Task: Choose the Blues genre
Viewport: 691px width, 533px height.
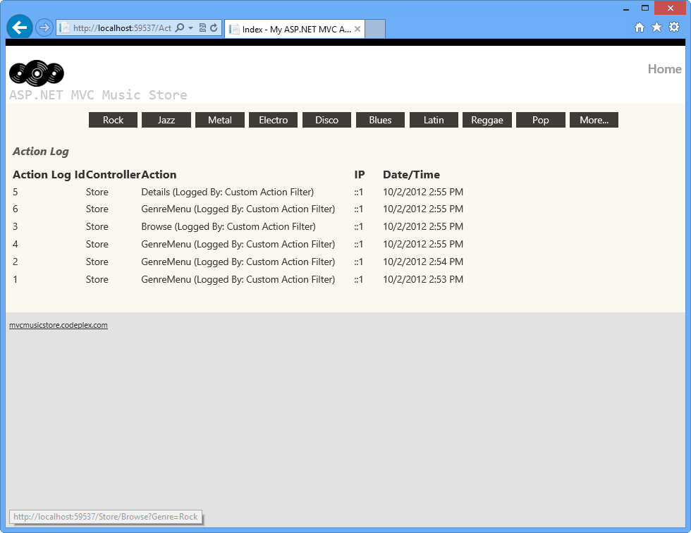Action: pyautogui.click(x=380, y=120)
